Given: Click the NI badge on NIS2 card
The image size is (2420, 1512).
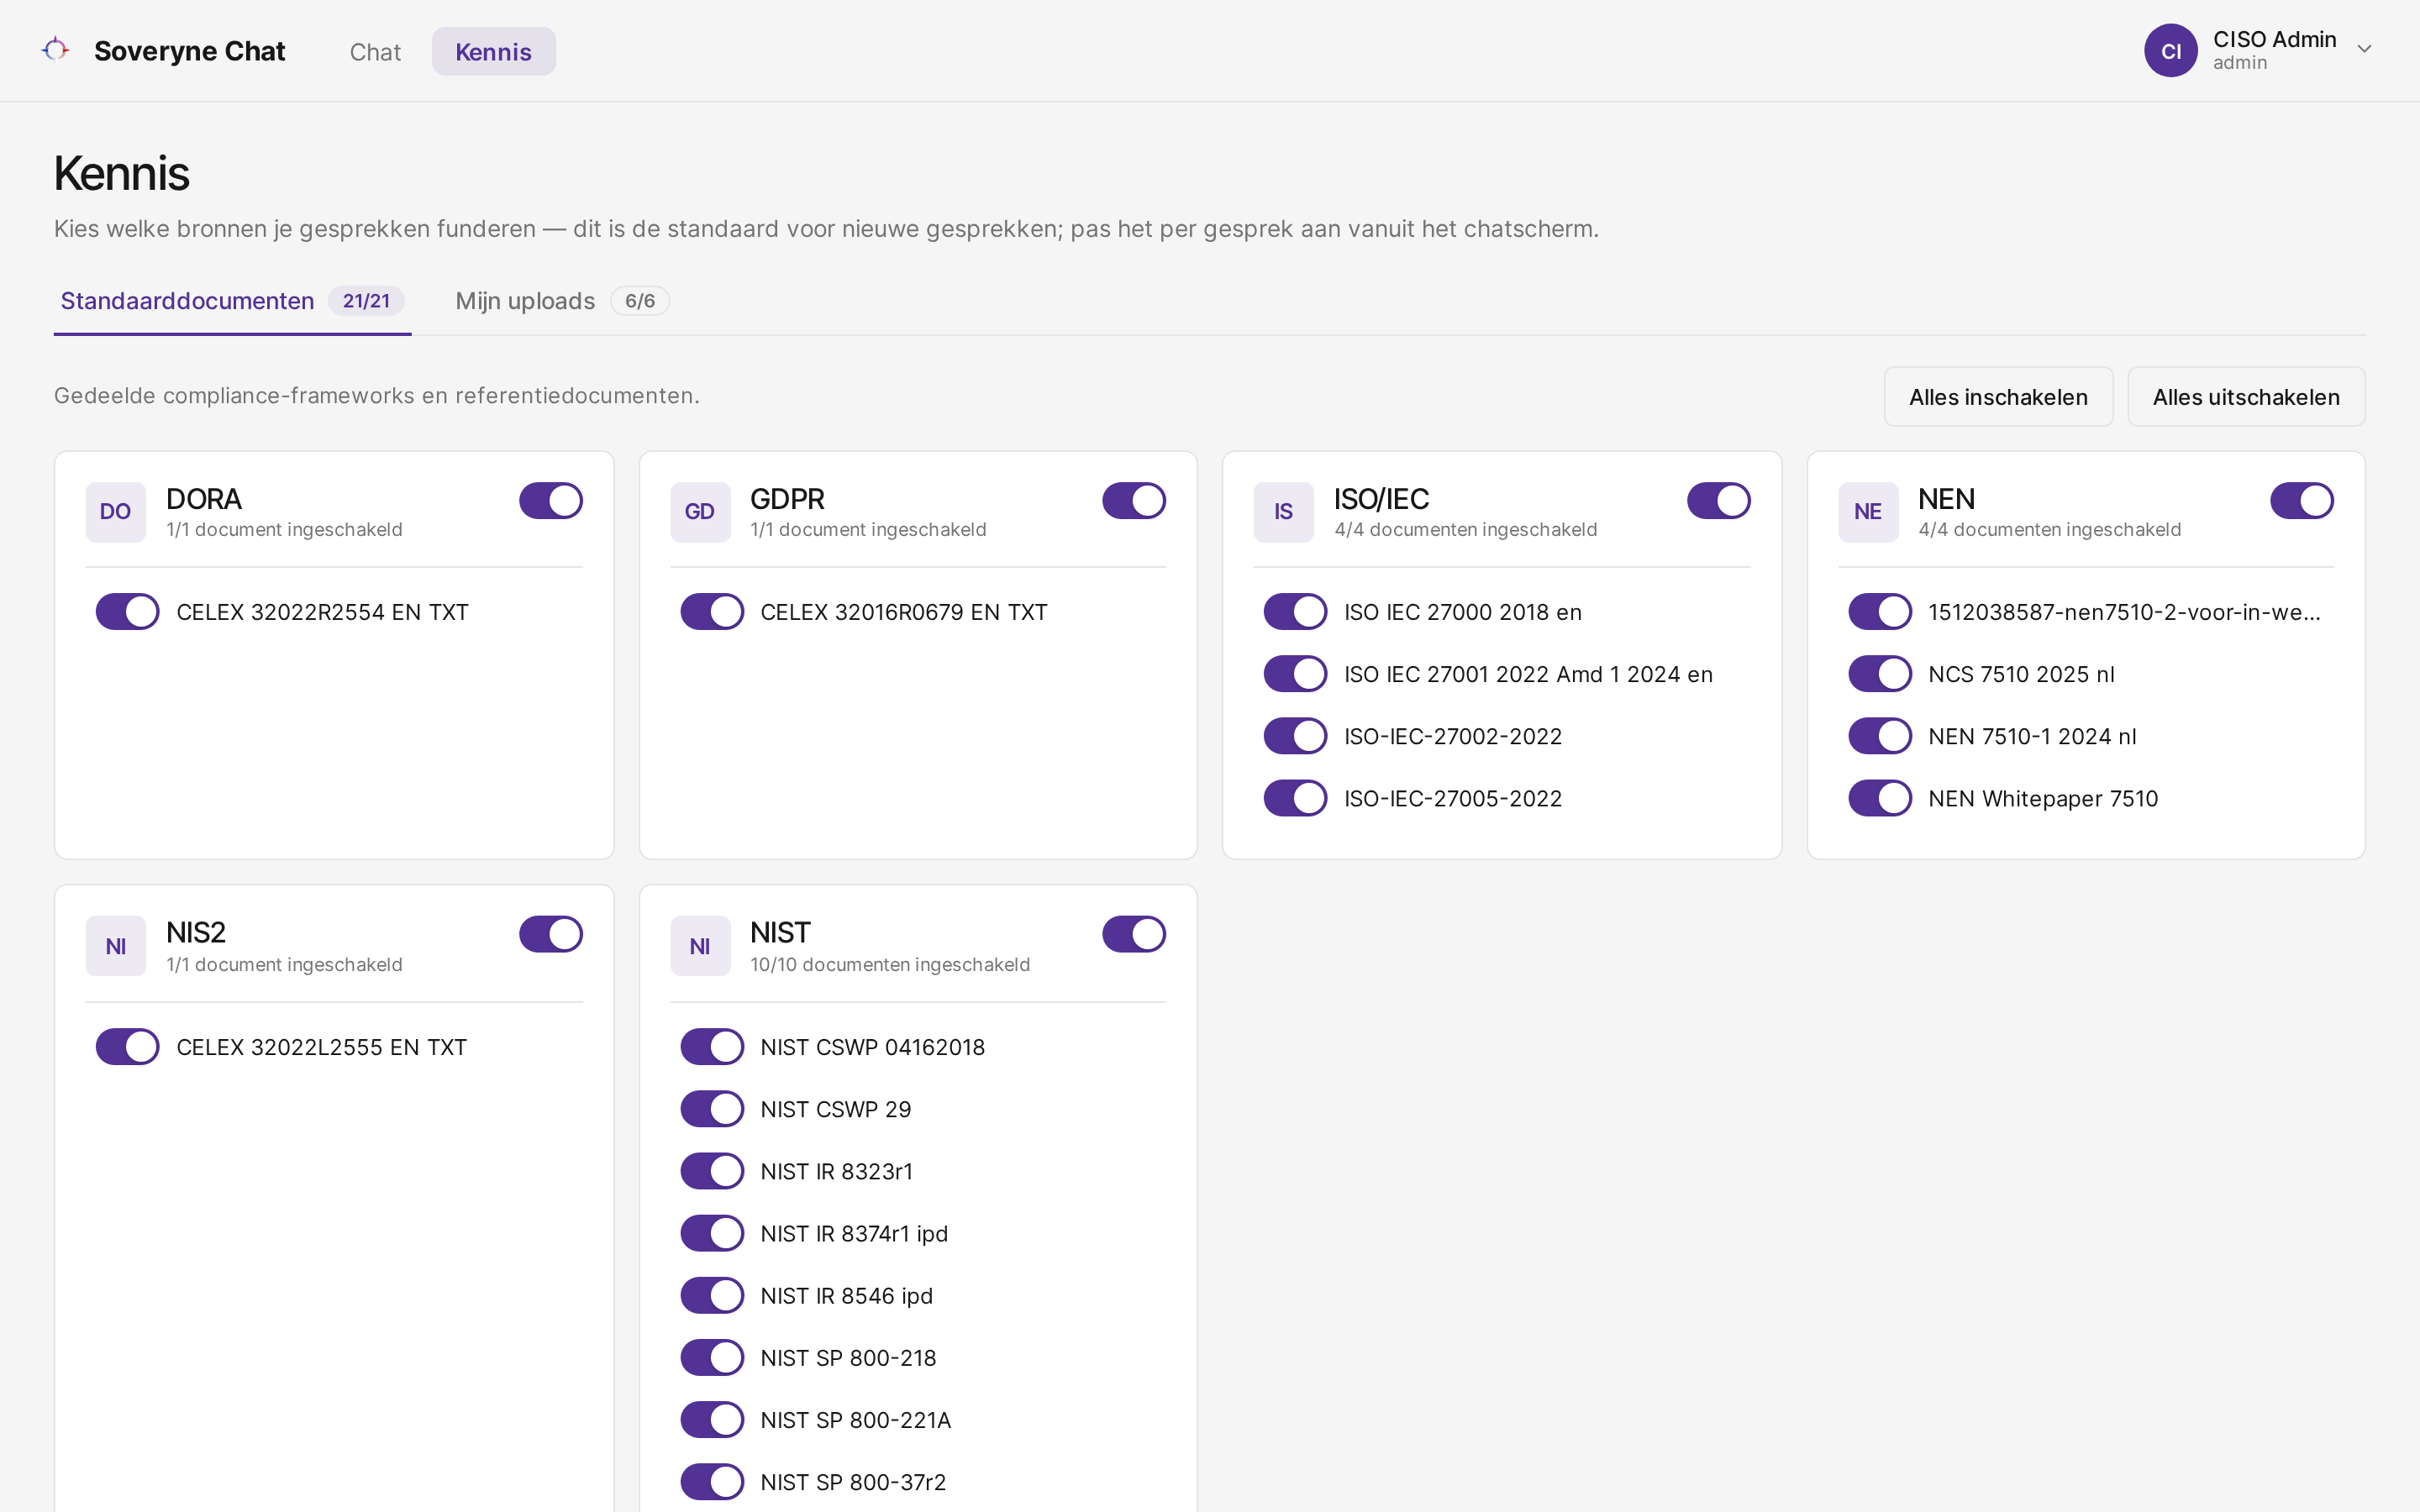Looking at the screenshot, I should tap(115, 946).
